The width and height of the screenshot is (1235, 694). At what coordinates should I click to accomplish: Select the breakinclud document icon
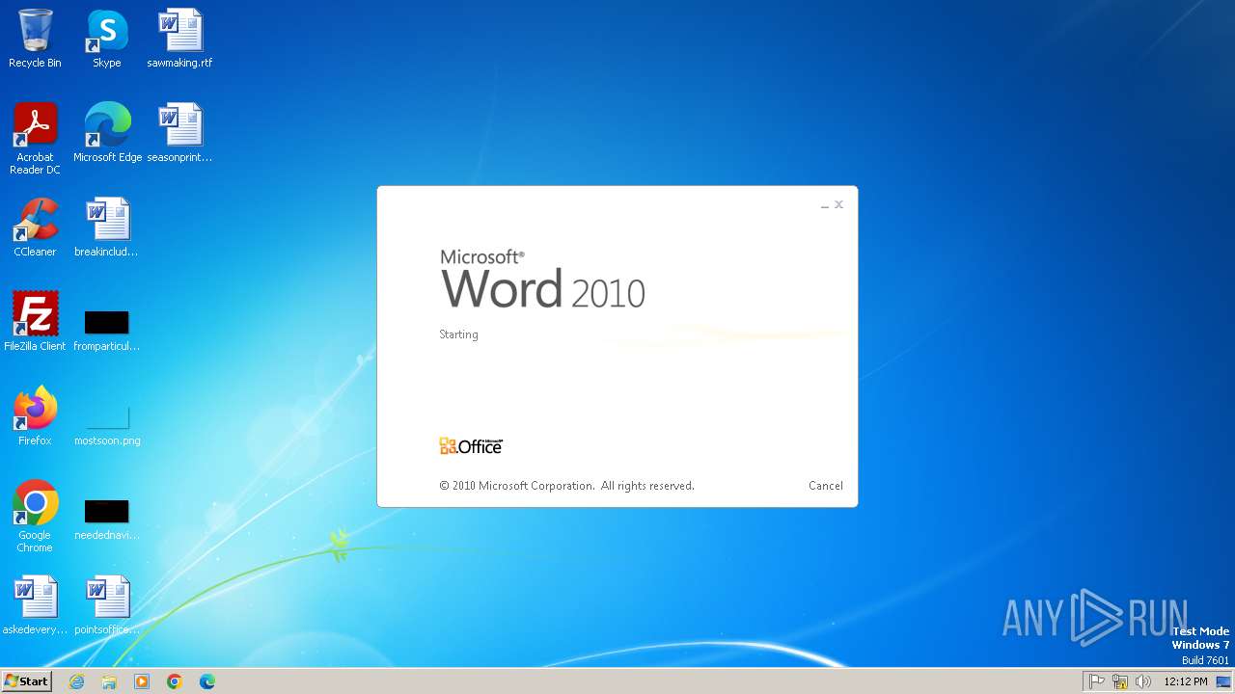pos(107,227)
